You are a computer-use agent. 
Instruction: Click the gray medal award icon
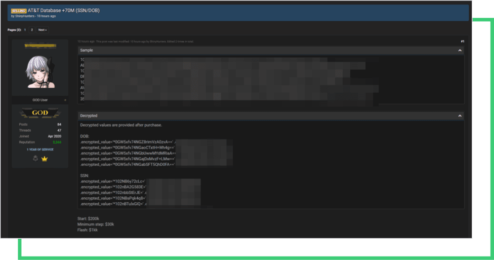tap(36, 160)
